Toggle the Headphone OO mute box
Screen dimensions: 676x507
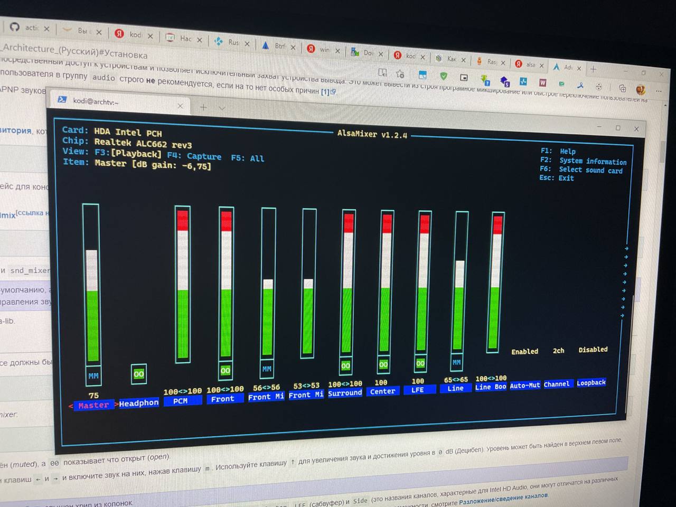139,374
